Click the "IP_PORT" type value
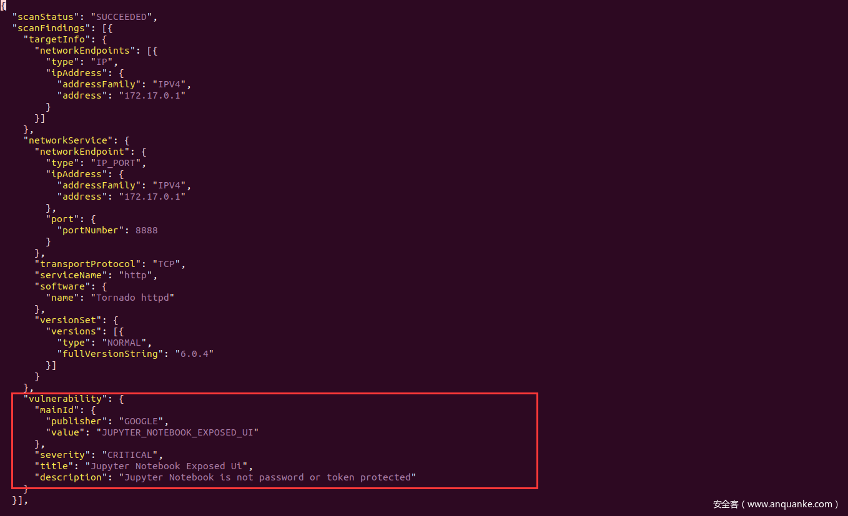 pos(118,163)
